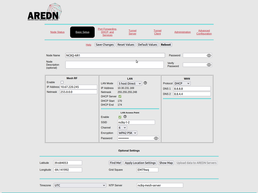Open the Tunnel Server page
This screenshot has width=258, height=193.
[x=132, y=32]
